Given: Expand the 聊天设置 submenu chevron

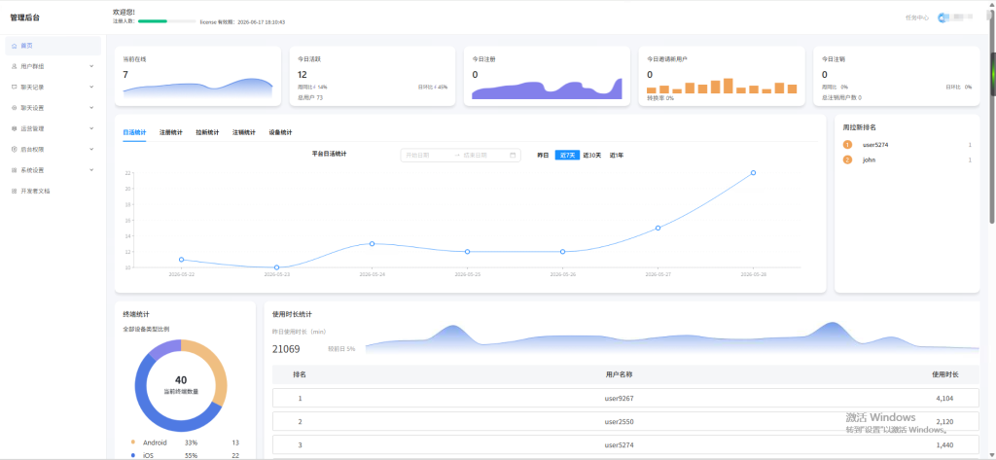Looking at the screenshot, I should [91, 108].
